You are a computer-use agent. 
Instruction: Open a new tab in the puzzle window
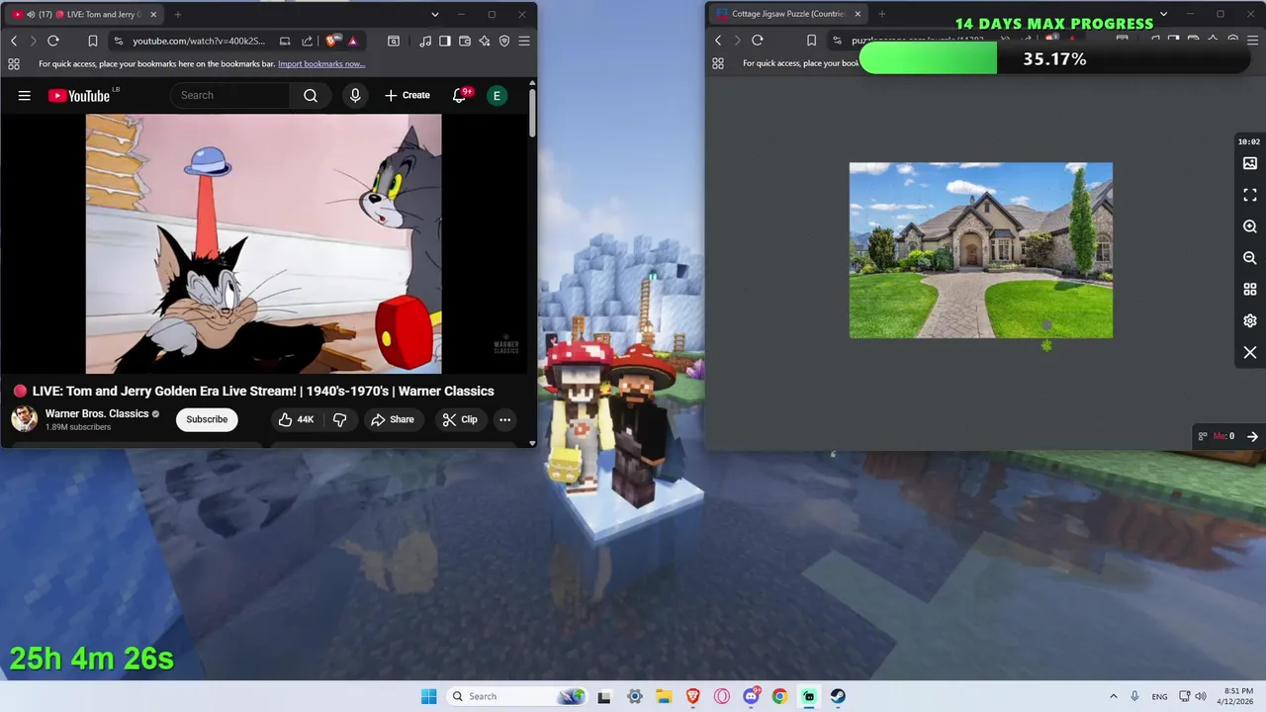click(x=882, y=15)
